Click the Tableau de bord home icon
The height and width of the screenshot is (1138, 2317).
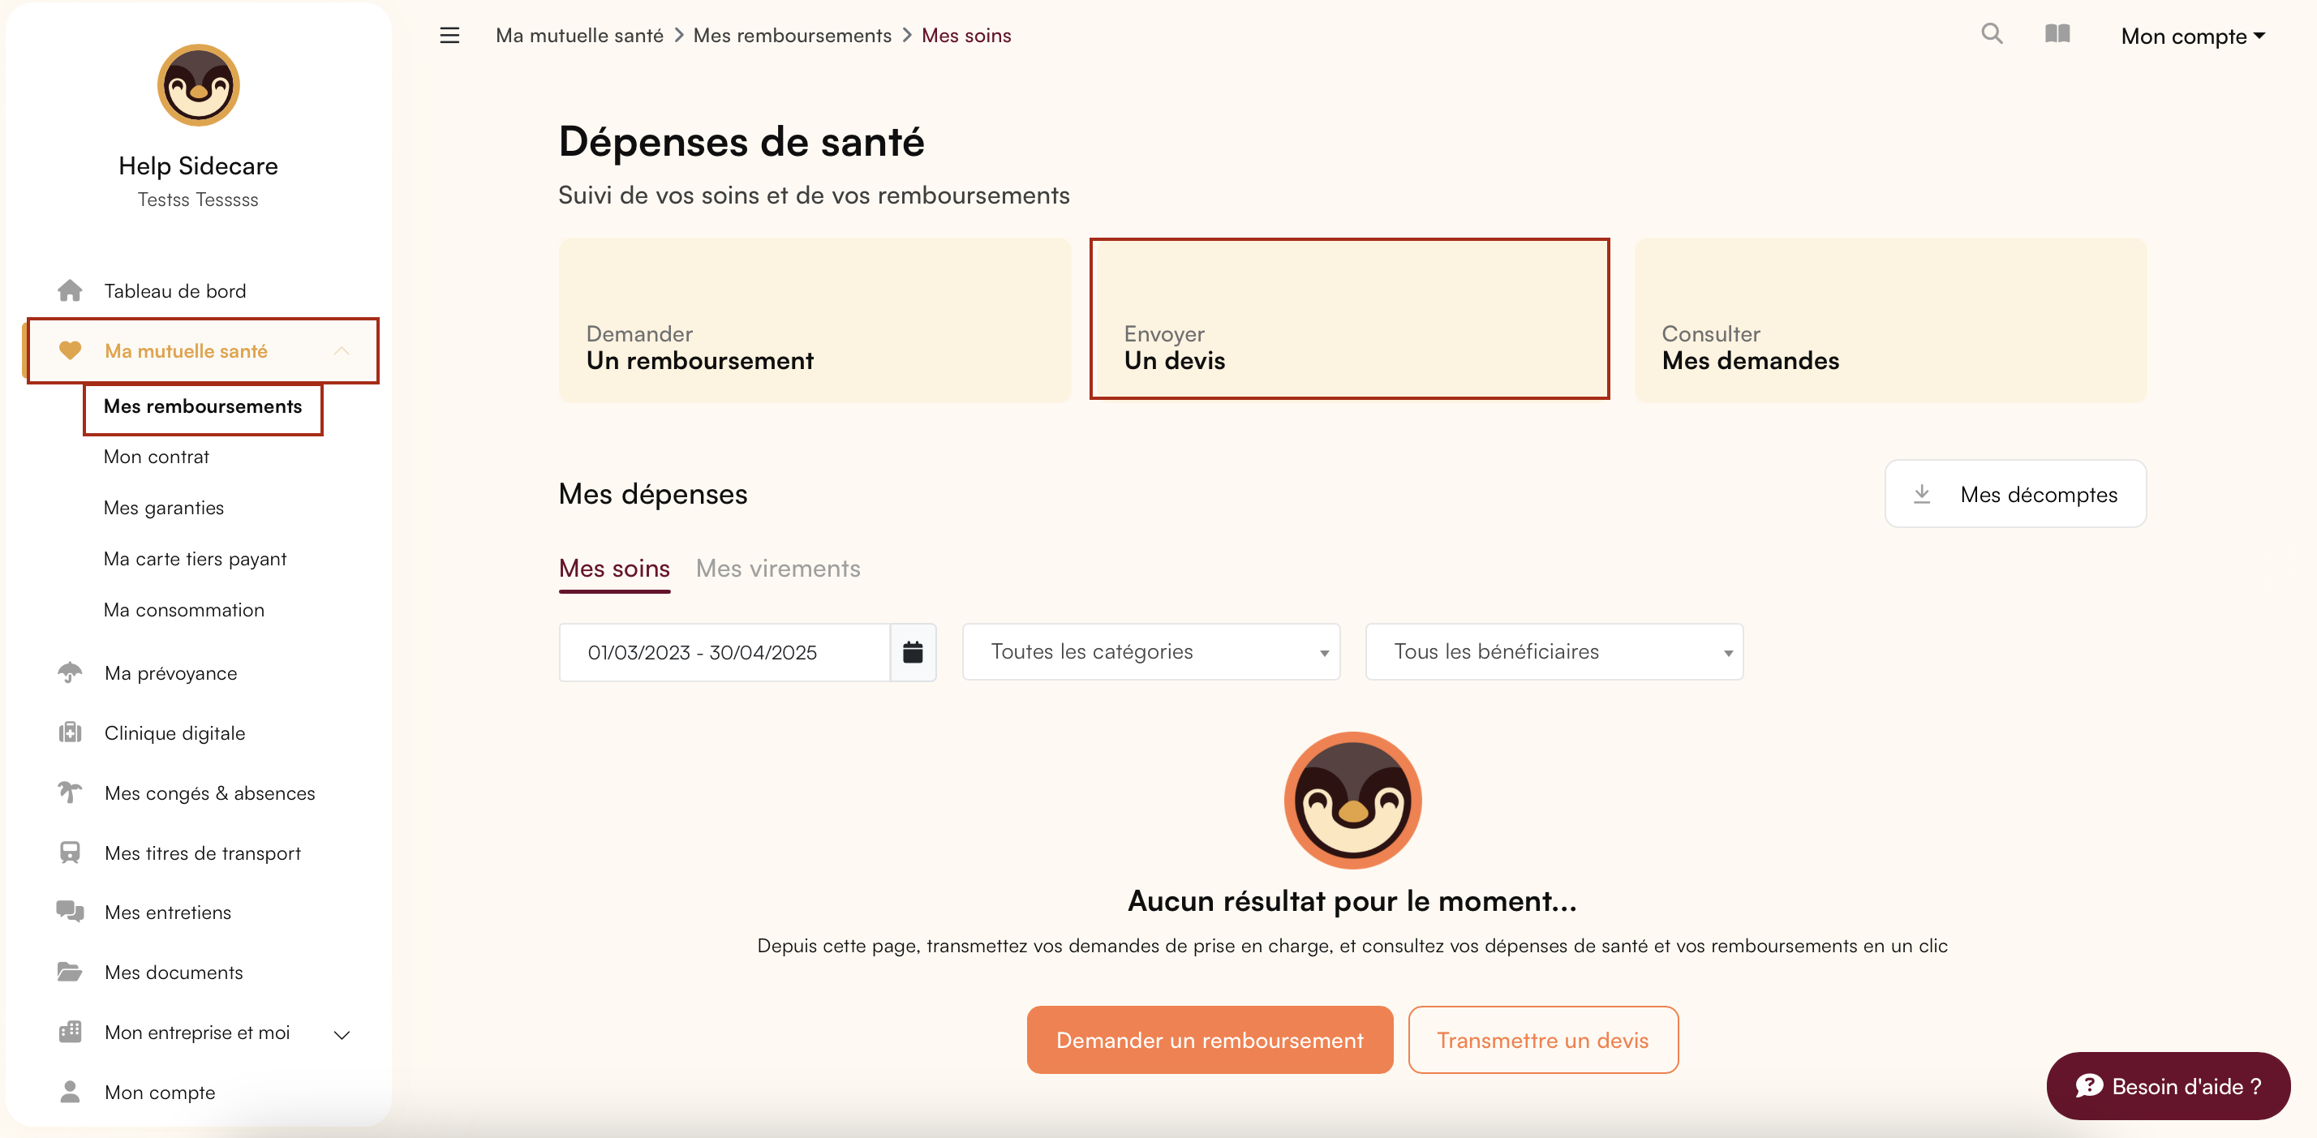click(x=70, y=290)
